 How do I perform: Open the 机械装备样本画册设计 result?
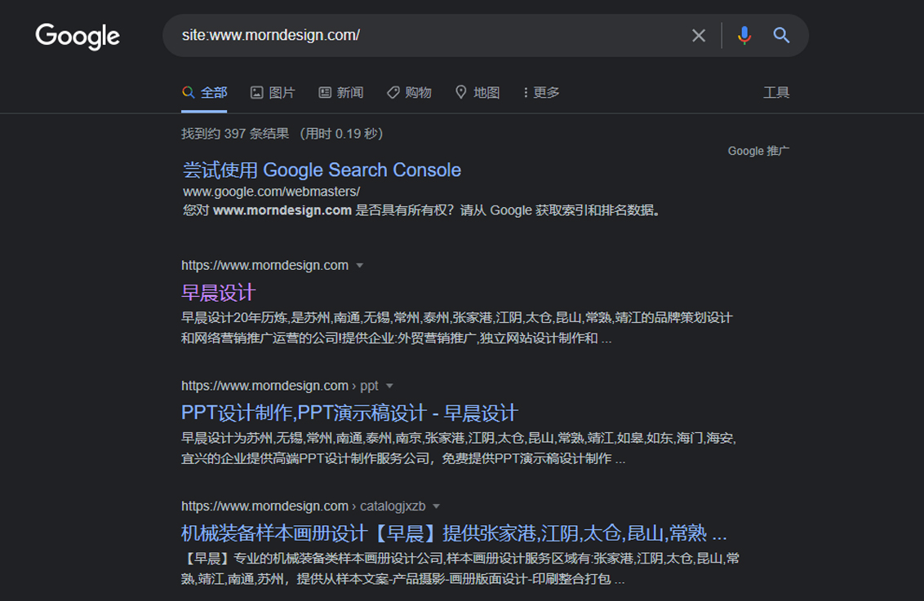tap(453, 533)
